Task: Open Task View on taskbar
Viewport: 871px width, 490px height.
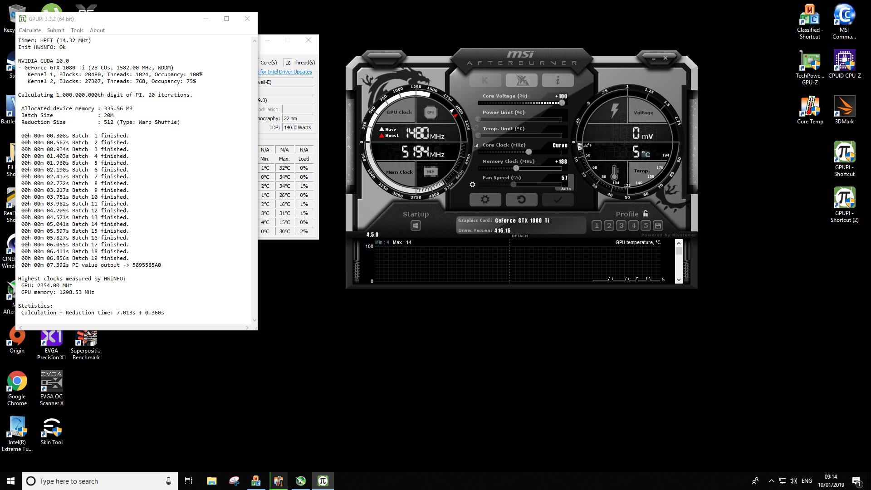Action: (x=189, y=481)
